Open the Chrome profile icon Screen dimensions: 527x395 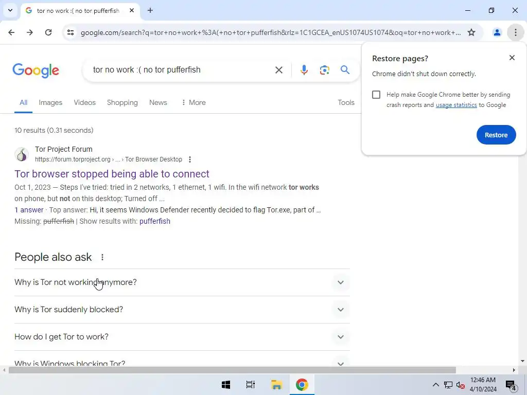pyautogui.click(x=497, y=32)
